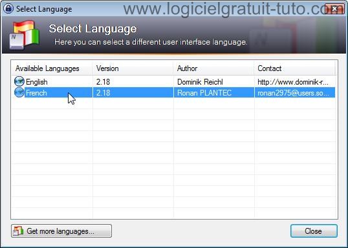Viewport: 348px width, 248px height.
Task: Open Get more languages
Action: click(x=61, y=231)
